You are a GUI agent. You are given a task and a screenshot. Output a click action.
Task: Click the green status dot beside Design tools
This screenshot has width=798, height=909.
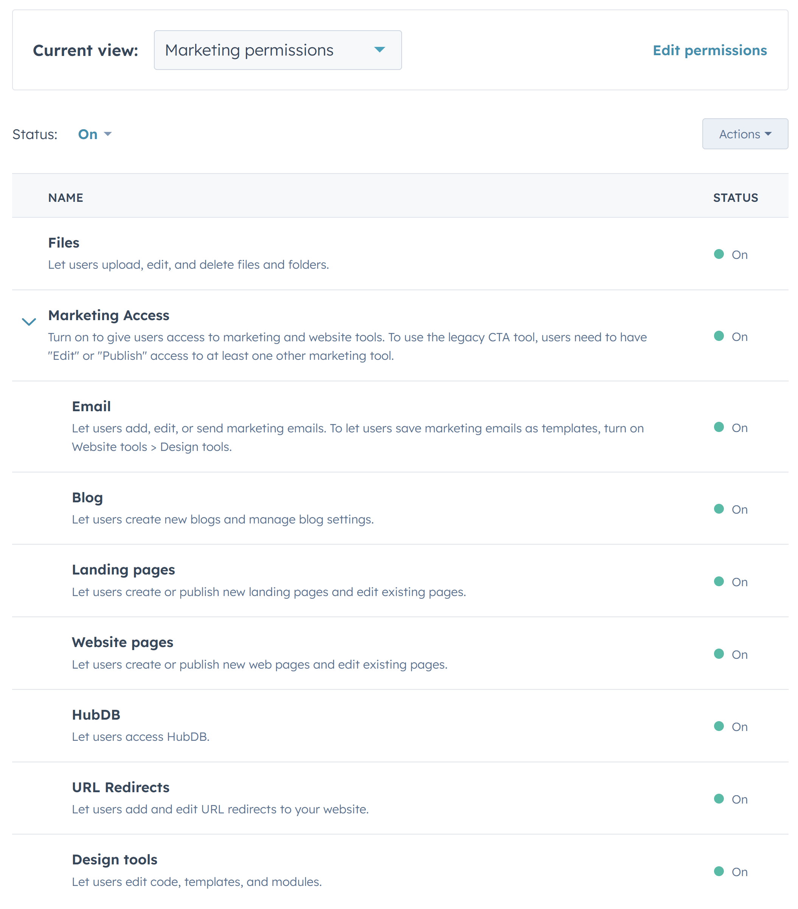point(720,872)
